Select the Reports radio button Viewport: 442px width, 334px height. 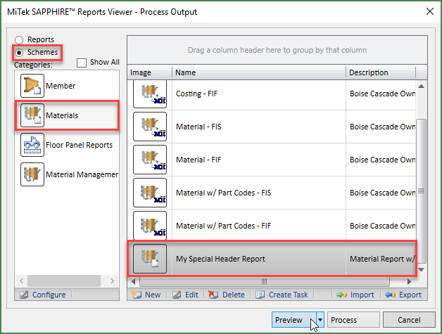[19, 39]
